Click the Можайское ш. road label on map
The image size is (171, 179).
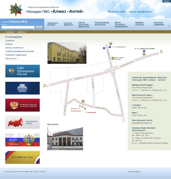coord(79,78)
